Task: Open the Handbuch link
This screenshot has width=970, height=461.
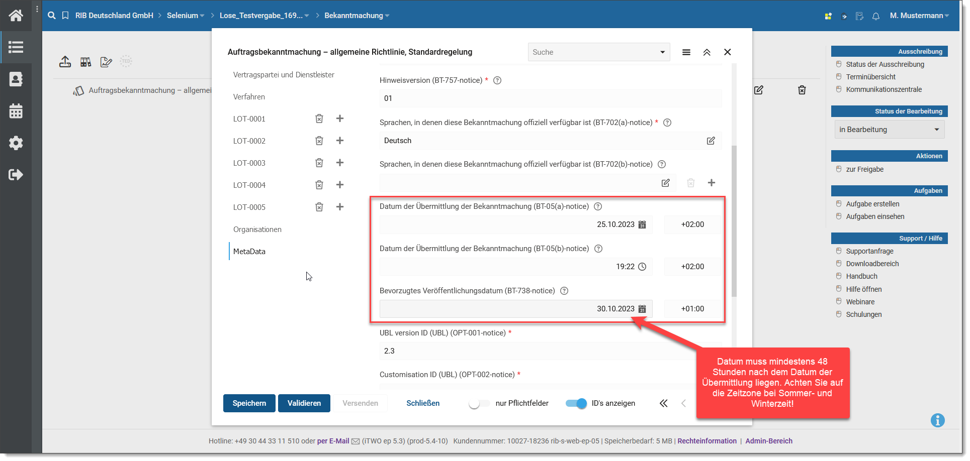Action: point(861,276)
